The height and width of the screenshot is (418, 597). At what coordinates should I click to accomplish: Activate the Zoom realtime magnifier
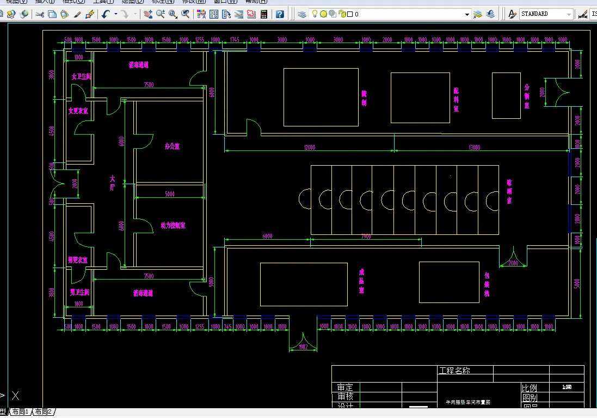[161, 15]
